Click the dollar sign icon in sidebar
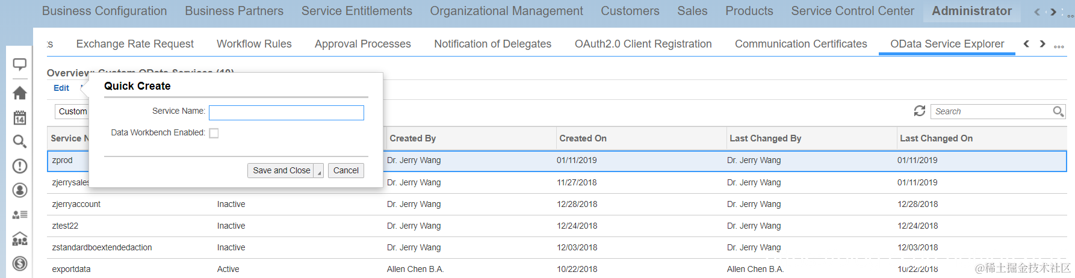Screen dimensions: 1075x278 pos(20,263)
